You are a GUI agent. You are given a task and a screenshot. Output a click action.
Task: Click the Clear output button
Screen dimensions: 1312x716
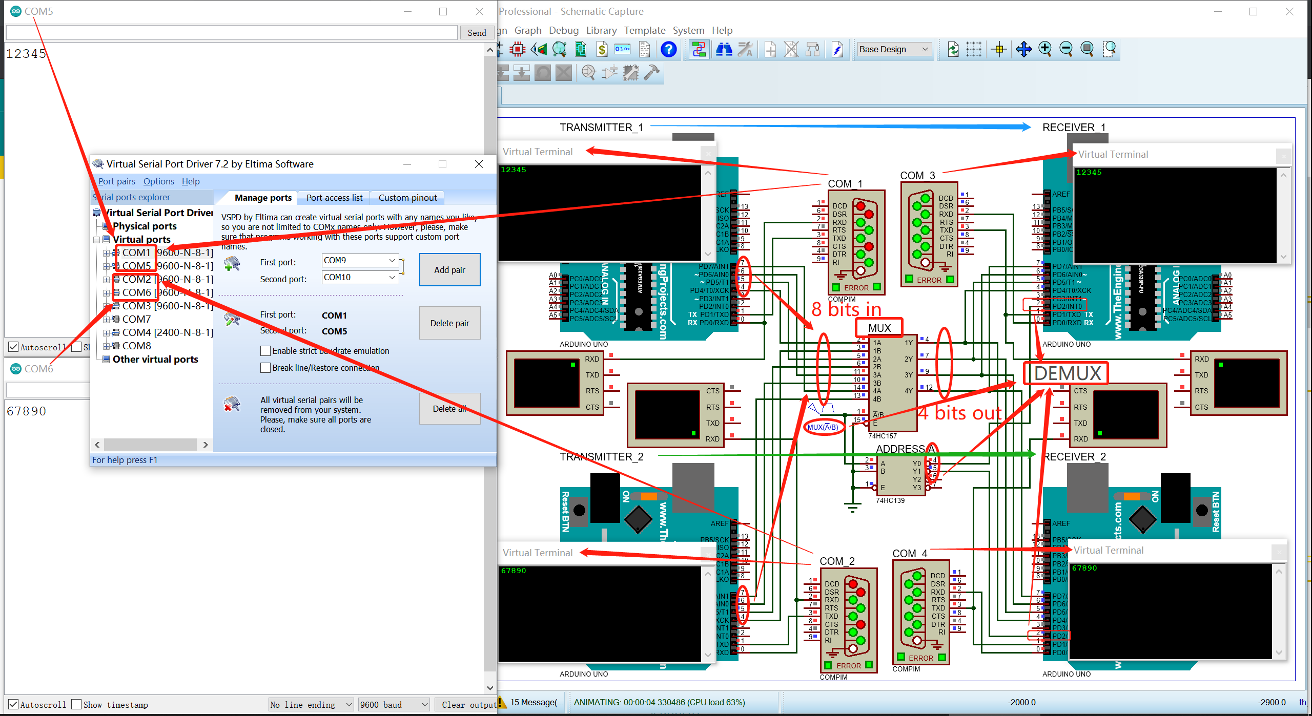pyautogui.click(x=465, y=705)
